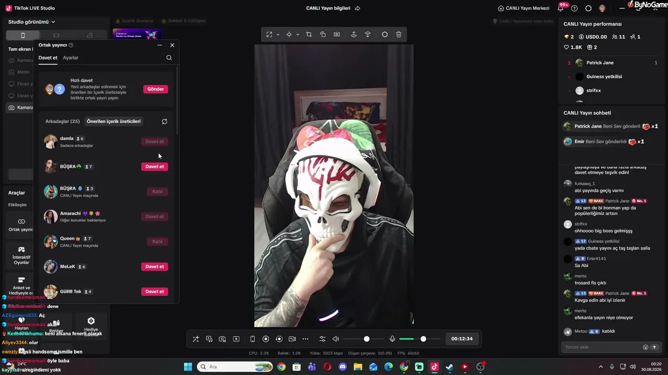This screenshot has width=668, height=375.
Task: Open the magic wand effects tool
Action: (196, 339)
